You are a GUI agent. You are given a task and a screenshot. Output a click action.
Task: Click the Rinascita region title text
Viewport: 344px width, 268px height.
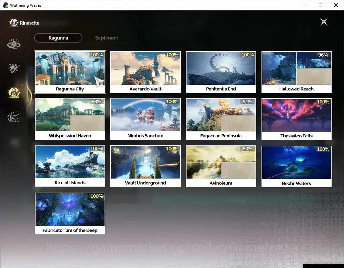pyautogui.click(x=30, y=23)
